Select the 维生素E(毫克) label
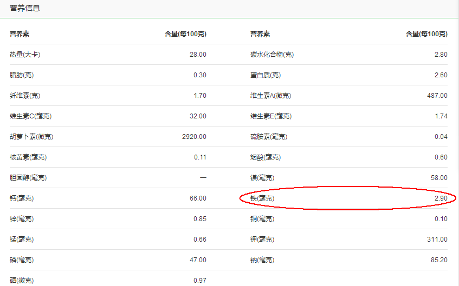This screenshot has width=459, height=286. (271, 116)
